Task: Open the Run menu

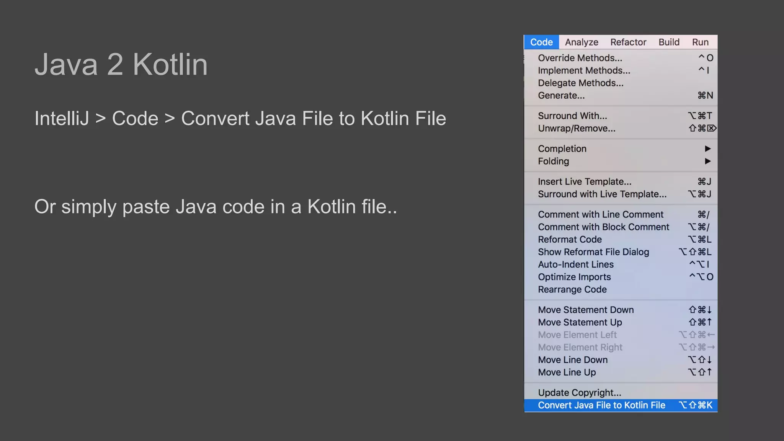Action: [x=700, y=42]
